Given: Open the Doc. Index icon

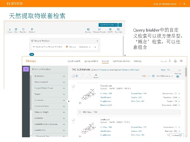Looking at the screenshot, I should (118, 29).
